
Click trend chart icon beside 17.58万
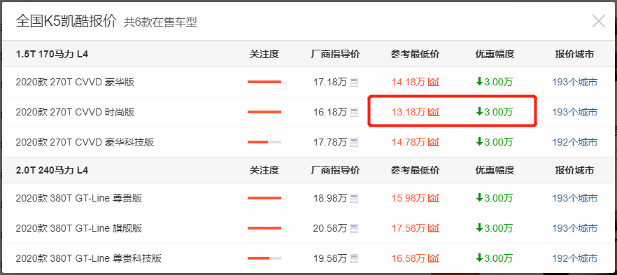(x=434, y=228)
